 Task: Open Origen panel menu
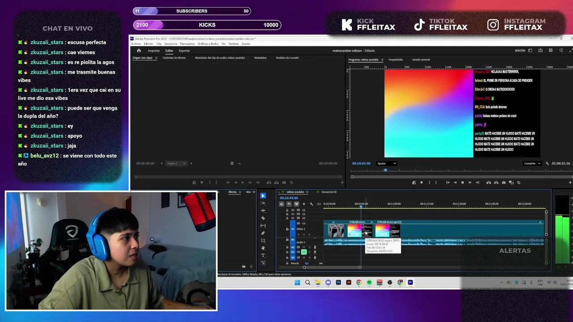pos(155,58)
